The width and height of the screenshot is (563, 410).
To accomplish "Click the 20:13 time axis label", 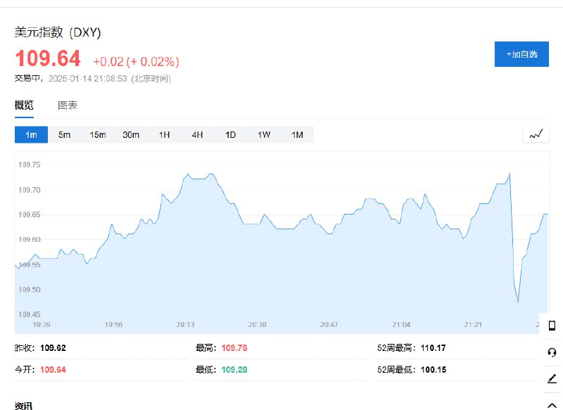I will point(185,325).
